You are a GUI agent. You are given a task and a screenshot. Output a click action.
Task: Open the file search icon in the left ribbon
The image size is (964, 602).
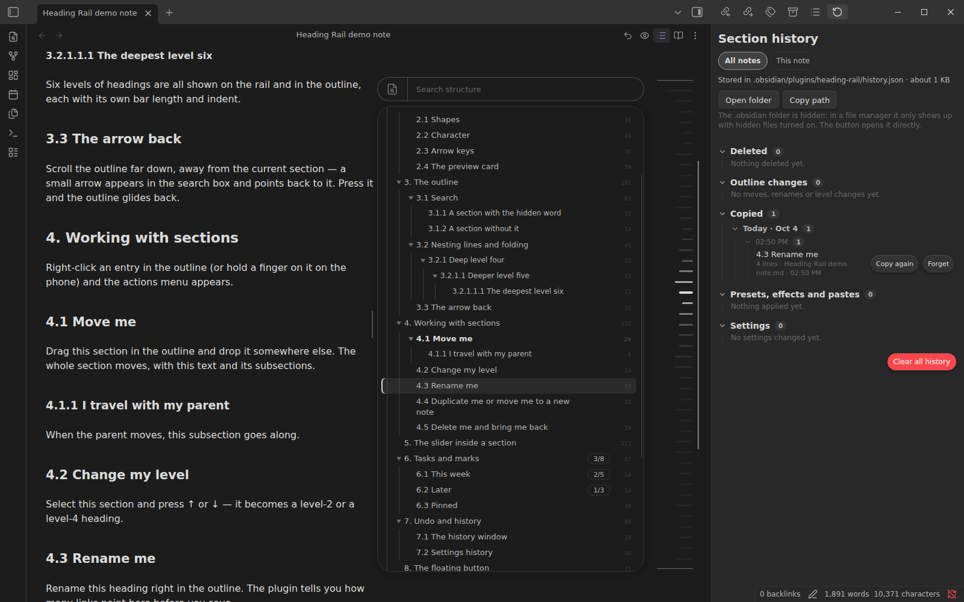(13, 37)
